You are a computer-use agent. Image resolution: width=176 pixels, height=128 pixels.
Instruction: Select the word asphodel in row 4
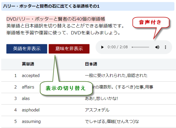(31, 110)
